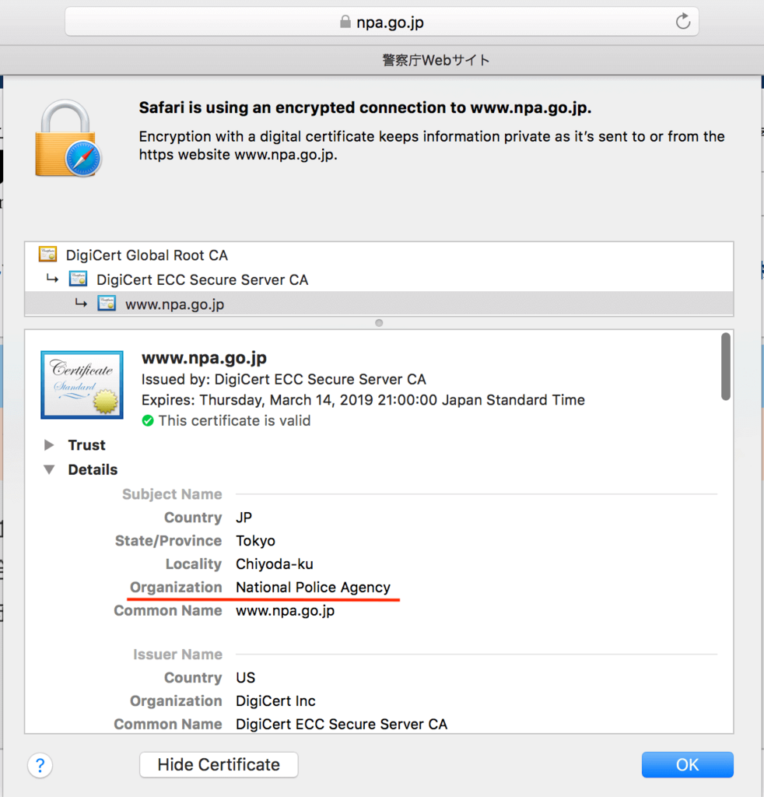Click issuer Common Name DigiCert ECC Secure Server CA value
The height and width of the screenshot is (797, 764).
point(342,724)
